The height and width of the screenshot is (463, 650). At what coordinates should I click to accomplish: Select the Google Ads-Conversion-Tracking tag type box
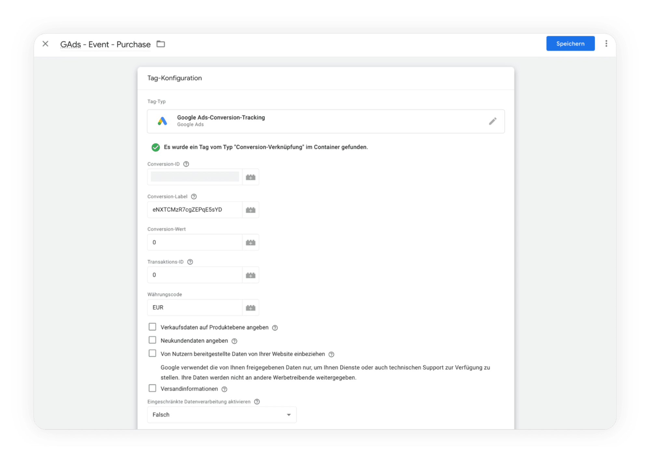pyautogui.click(x=326, y=121)
